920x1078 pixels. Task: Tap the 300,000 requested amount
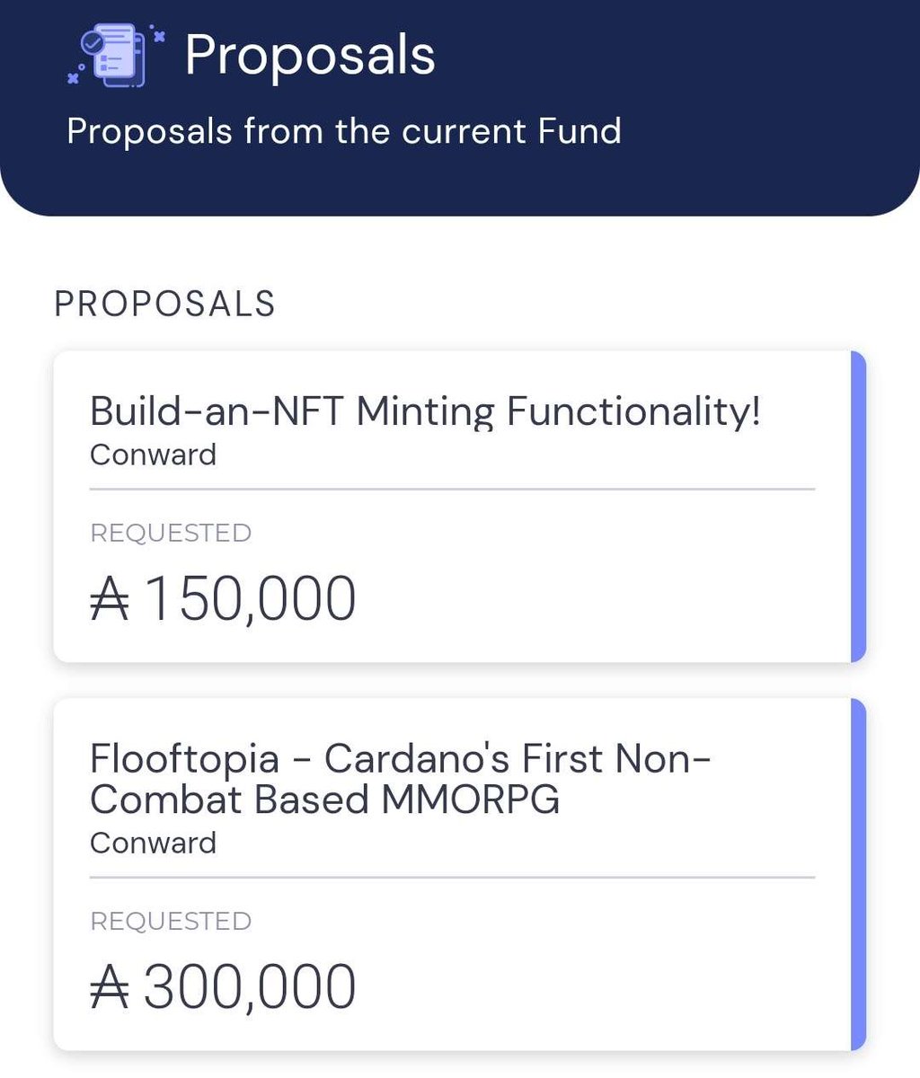pos(250,987)
